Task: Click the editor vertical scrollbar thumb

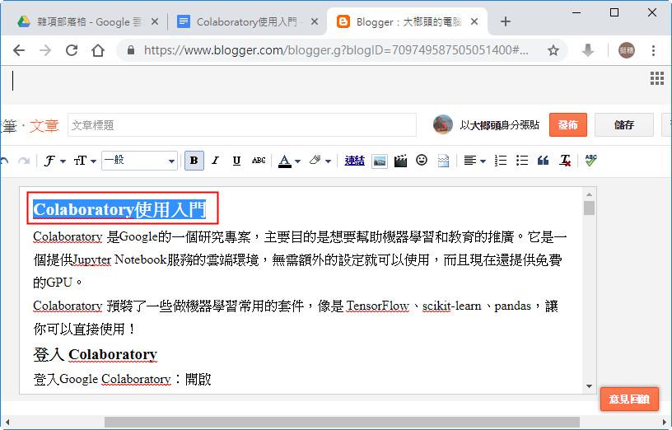Action: pyautogui.click(x=590, y=208)
